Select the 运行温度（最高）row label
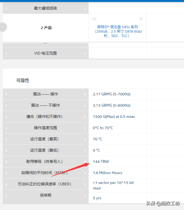Viewport: 184px width, 210px height. (x=46, y=139)
